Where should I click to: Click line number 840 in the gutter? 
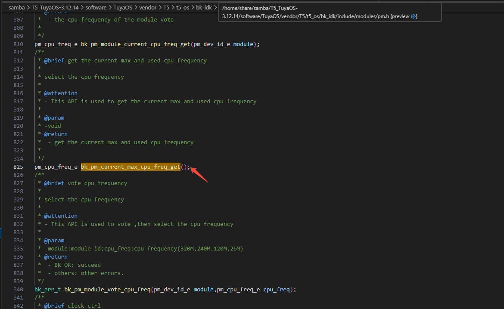pos(19,290)
